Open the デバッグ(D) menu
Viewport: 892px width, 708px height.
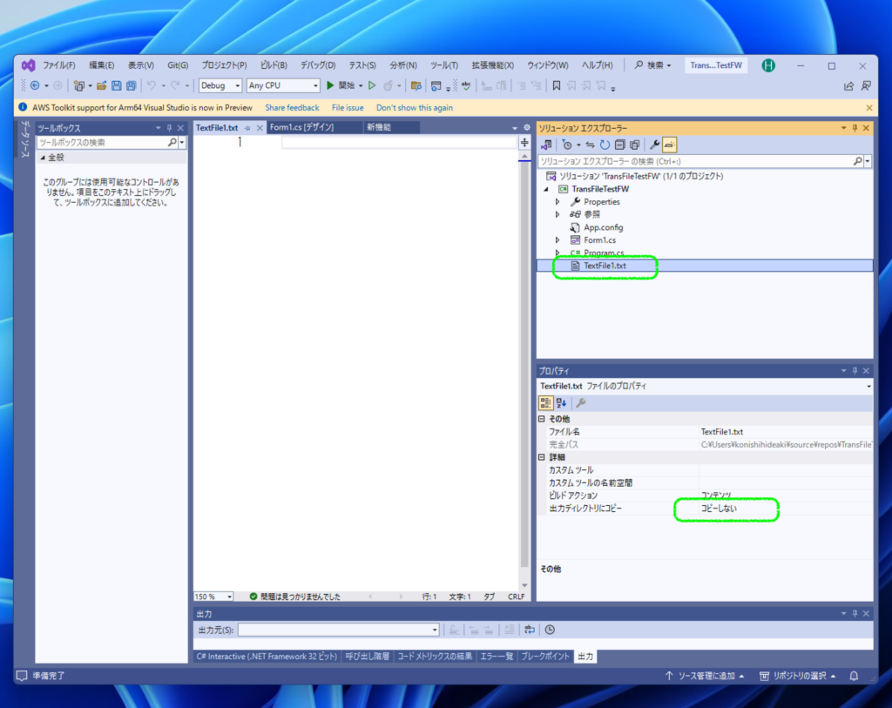[318, 65]
